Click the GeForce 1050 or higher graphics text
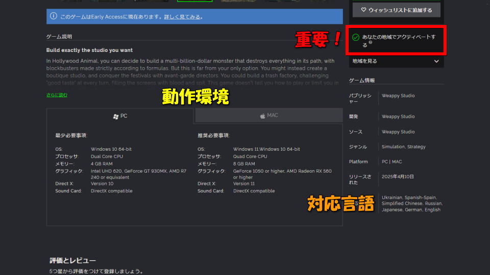The width and height of the screenshot is (490, 275). pos(282,174)
